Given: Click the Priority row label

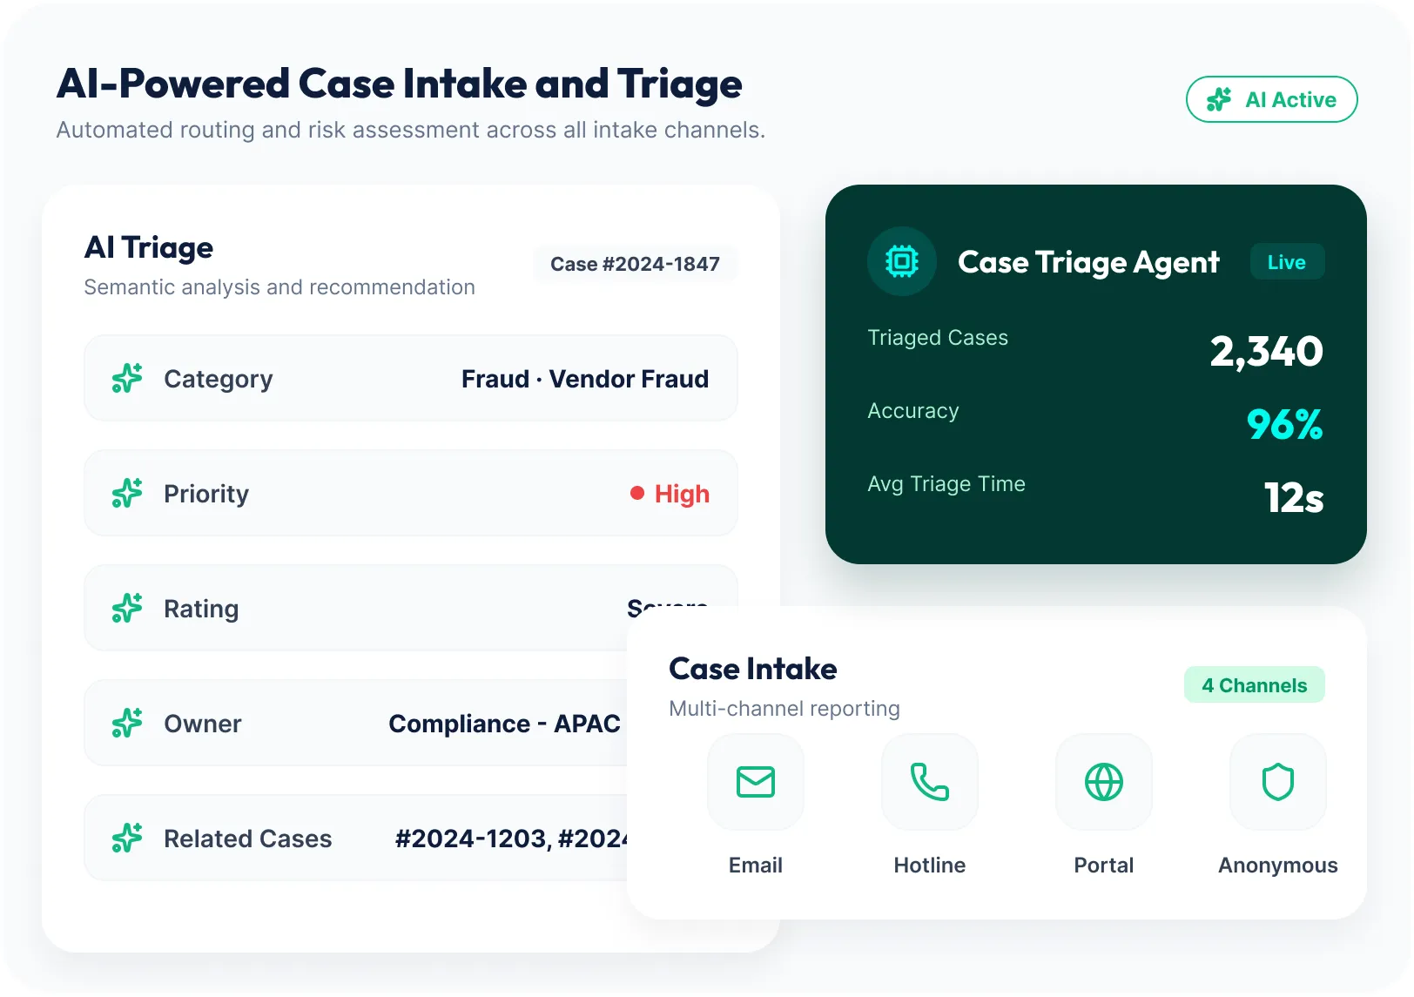Looking at the screenshot, I should tap(206, 494).
